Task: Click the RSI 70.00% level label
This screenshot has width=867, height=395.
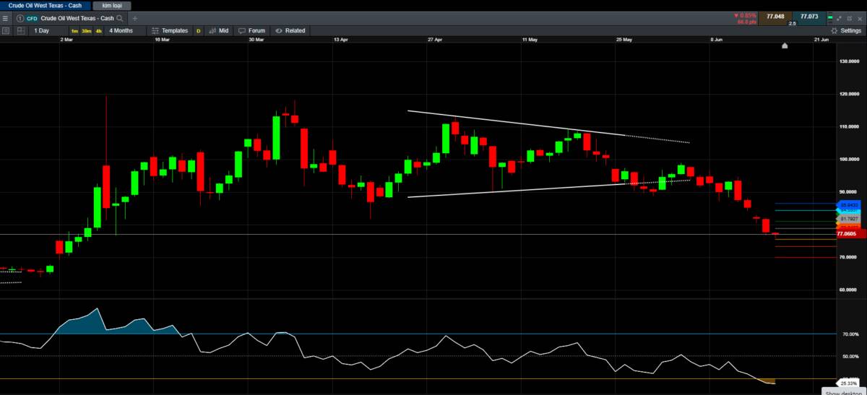Action: tap(850, 335)
